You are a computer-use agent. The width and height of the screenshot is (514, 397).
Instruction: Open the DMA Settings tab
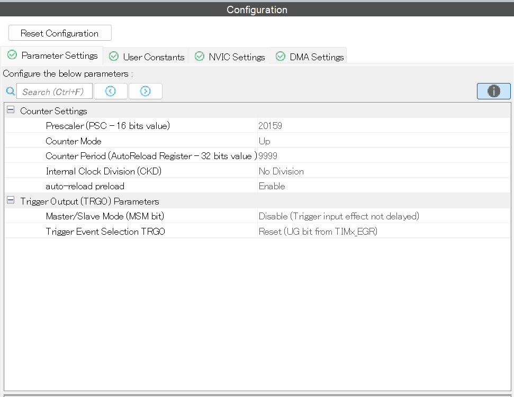pyautogui.click(x=317, y=57)
